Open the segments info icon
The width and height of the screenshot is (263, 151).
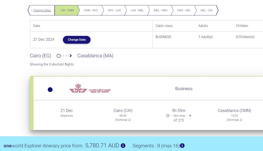(182, 146)
